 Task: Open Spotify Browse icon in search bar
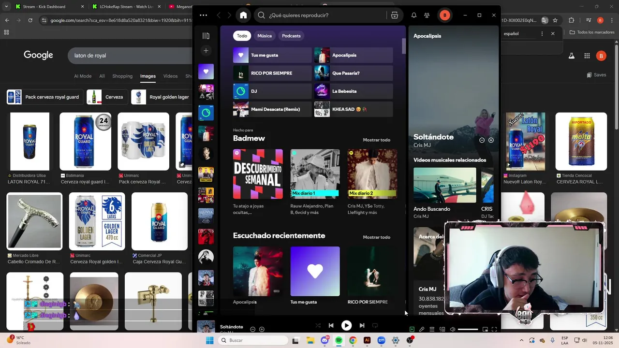pos(395,15)
